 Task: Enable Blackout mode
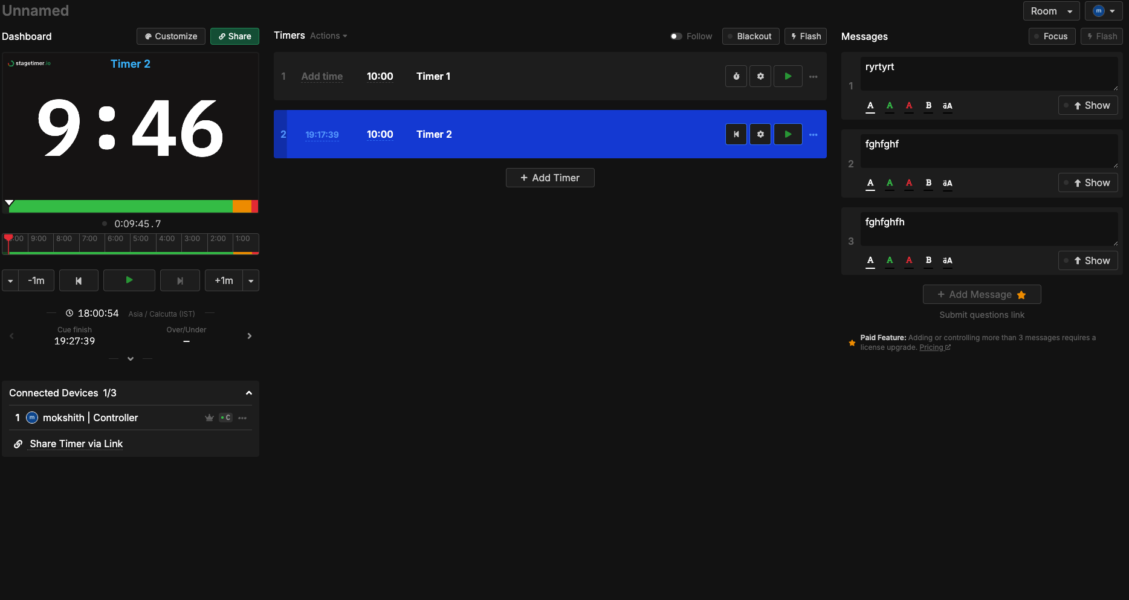[751, 36]
